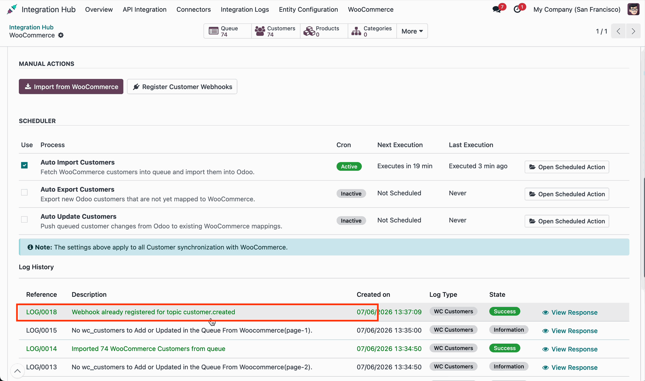The width and height of the screenshot is (645, 381).
Task: Go to next record arrow
Action: click(x=633, y=31)
